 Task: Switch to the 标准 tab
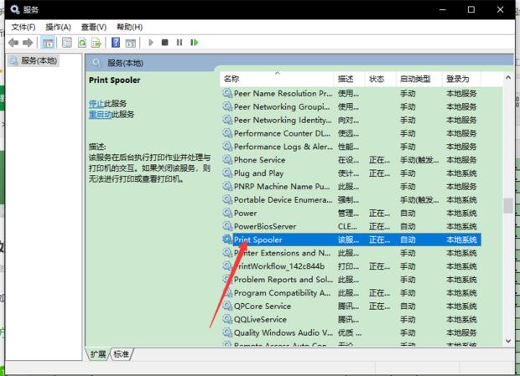pyautogui.click(x=122, y=354)
